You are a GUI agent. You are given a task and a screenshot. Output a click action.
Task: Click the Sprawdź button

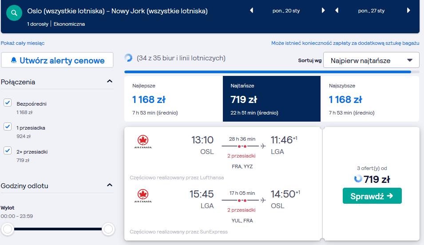coord(372,196)
